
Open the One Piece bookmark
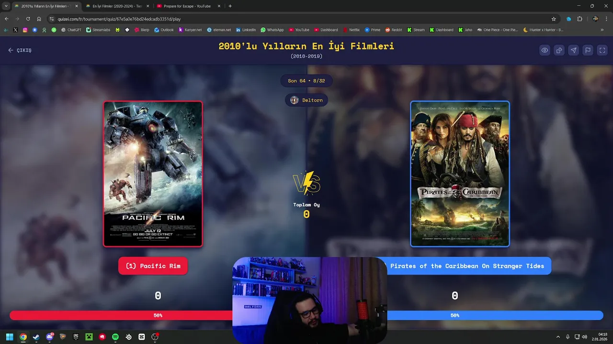[498, 30]
